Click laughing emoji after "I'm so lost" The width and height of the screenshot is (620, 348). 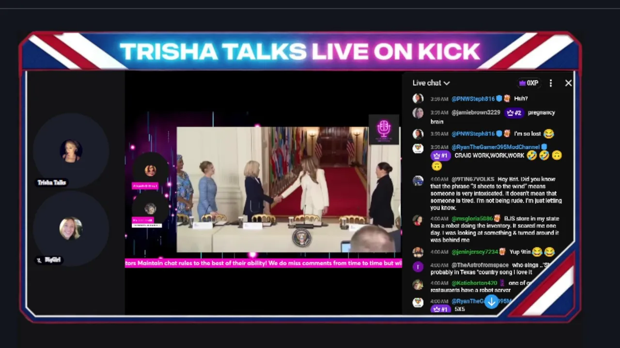pos(548,134)
